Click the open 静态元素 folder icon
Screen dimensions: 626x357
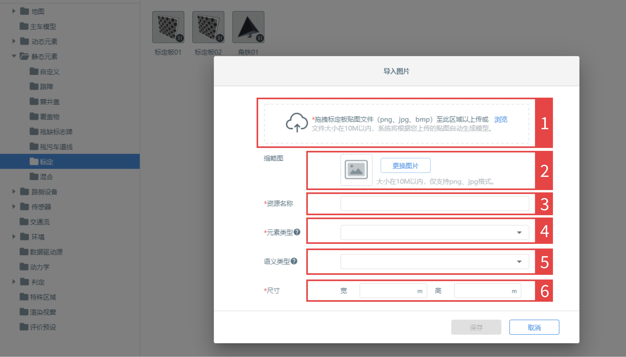tap(24, 56)
